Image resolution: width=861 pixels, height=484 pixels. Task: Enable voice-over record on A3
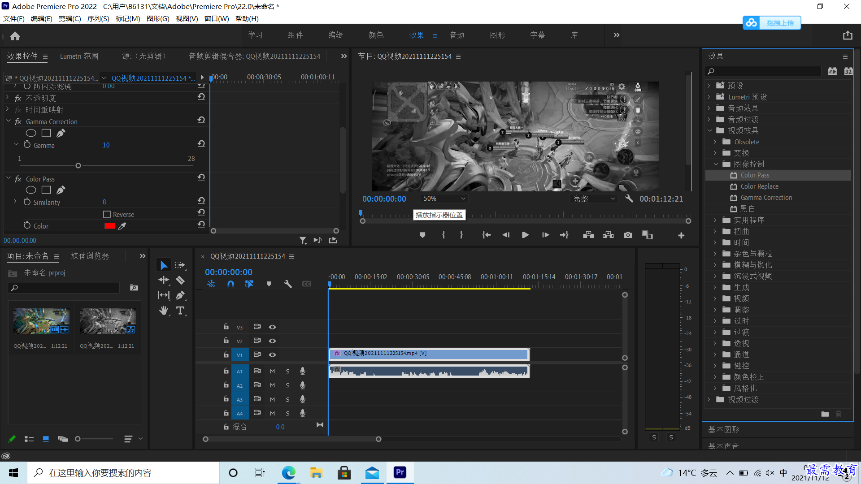pos(303,399)
